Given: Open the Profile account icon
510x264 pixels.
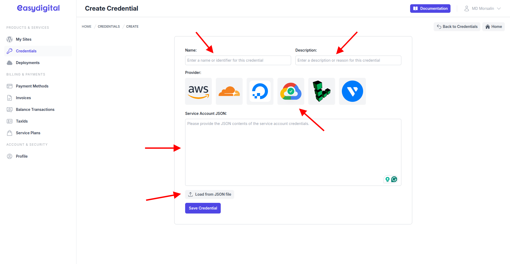Looking at the screenshot, I should coord(10,156).
